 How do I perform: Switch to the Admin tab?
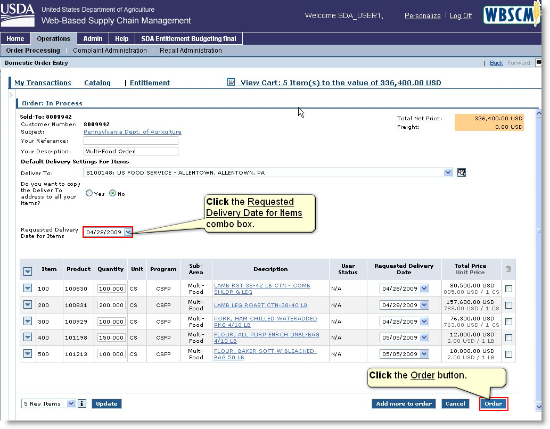(x=93, y=39)
